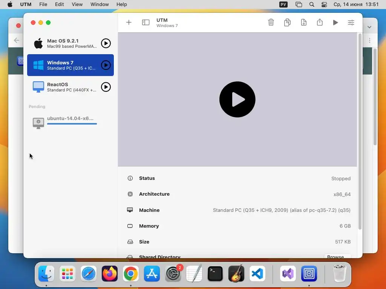This screenshot has width=386, height=289.
Task: Click the Standard PC Q35 machine value
Action: (x=282, y=210)
